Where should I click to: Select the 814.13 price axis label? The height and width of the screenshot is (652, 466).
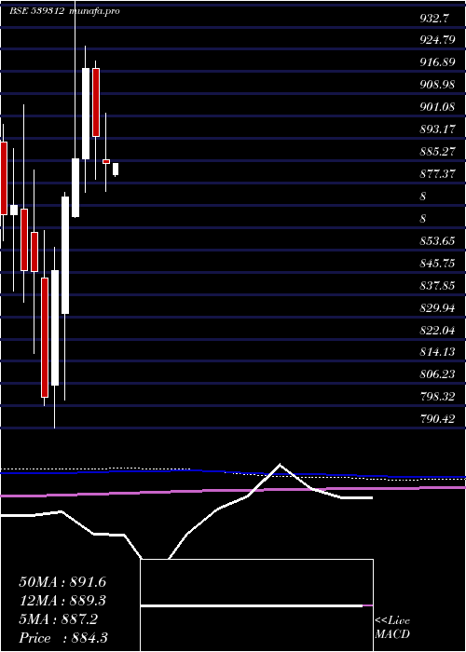click(x=437, y=352)
